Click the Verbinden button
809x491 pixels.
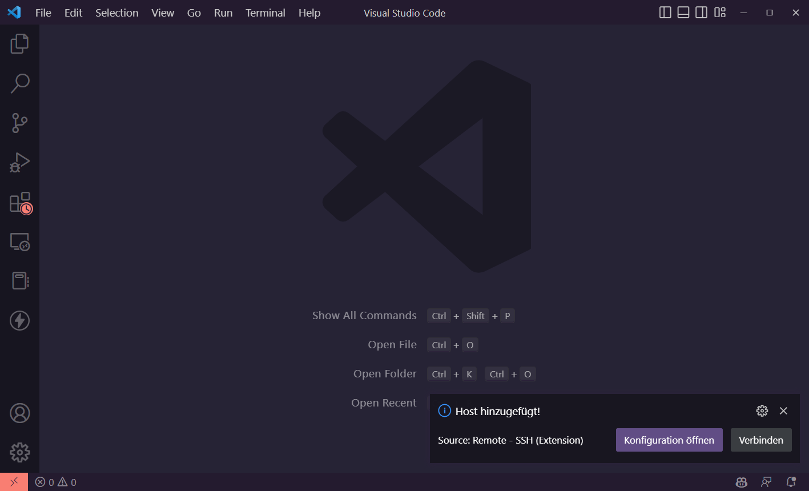(760, 440)
